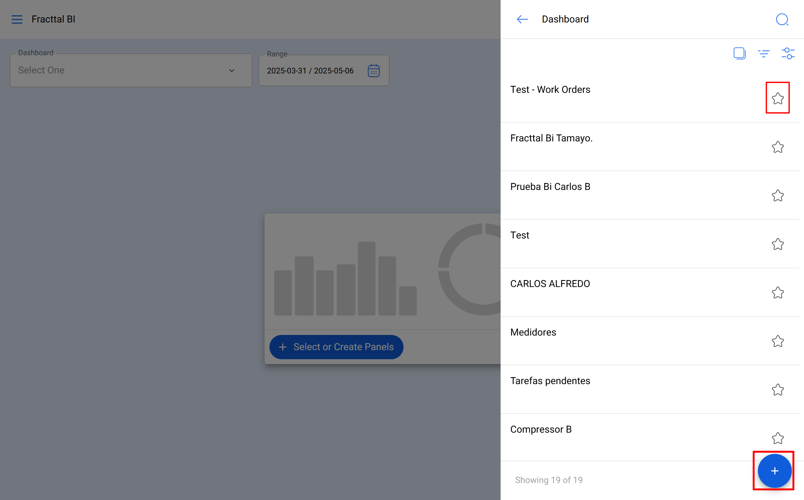Select the Compressor B entry
Image resolution: width=804 pixels, height=500 pixels.
tap(650, 437)
